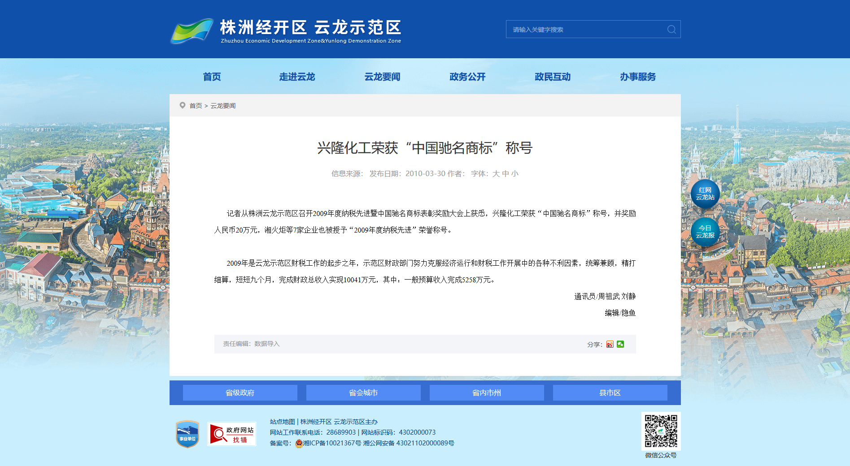Click the 云龙要闻 breadcrumb link
Screen dimensions: 850x466
223,106
